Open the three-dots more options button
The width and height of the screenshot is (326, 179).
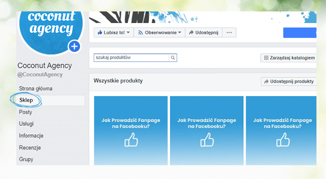pos(229,33)
